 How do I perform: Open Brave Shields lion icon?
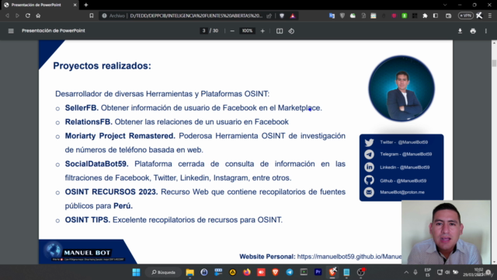tap(282, 16)
